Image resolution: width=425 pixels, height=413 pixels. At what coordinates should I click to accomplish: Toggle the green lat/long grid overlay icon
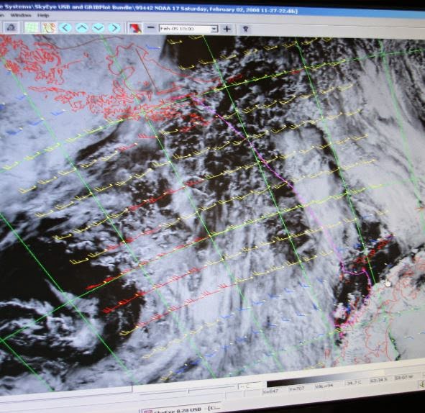32,27
